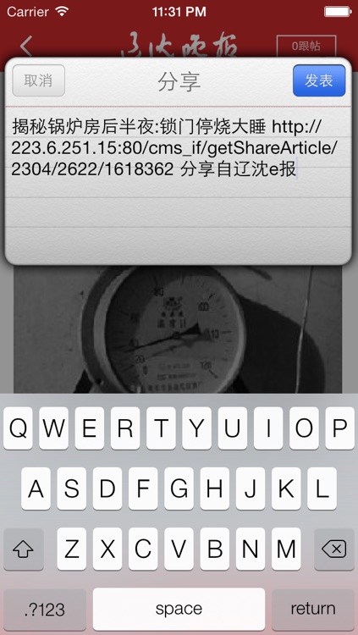Tap the shift key arrow icon
The width and height of the screenshot is (358, 635).
click(24, 549)
